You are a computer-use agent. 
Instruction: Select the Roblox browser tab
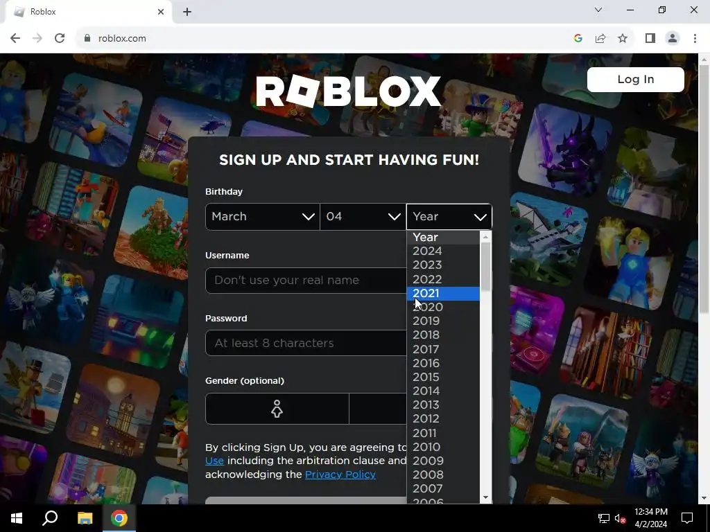(x=88, y=12)
